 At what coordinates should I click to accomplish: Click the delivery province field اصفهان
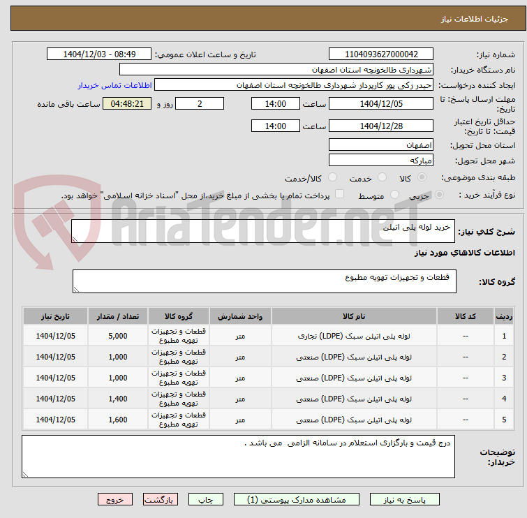click(381, 145)
